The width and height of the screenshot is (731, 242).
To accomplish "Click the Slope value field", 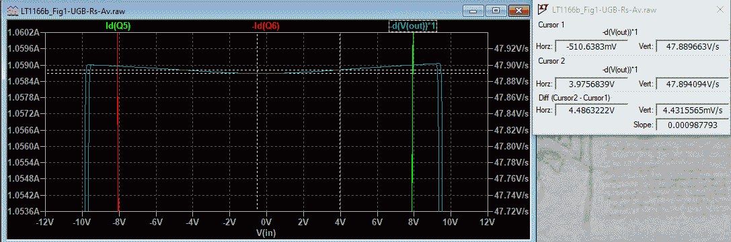I will (691, 125).
